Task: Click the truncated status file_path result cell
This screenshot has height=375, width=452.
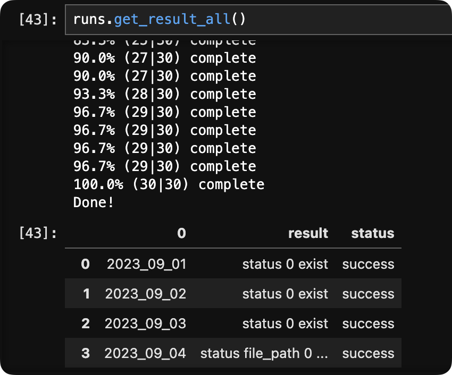Action: pyautogui.click(x=264, y=353)
